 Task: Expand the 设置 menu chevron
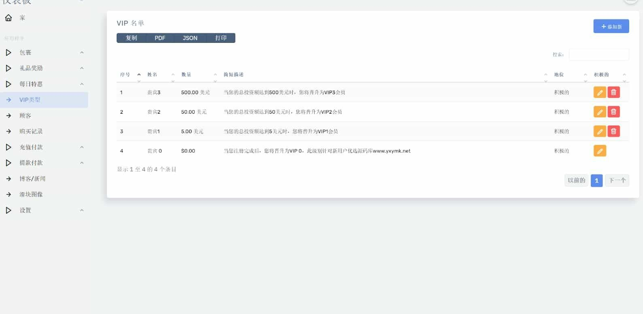click(82, 210)
